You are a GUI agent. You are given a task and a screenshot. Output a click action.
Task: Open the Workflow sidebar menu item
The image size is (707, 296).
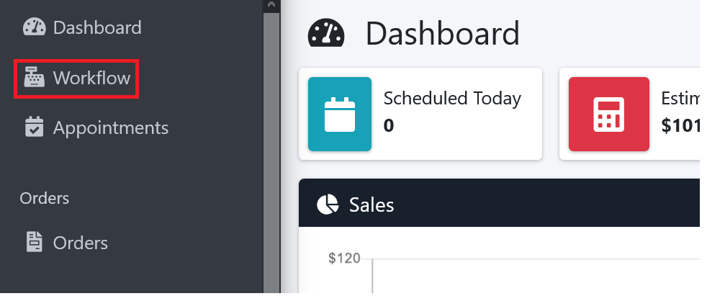click(x=76, y=78)
